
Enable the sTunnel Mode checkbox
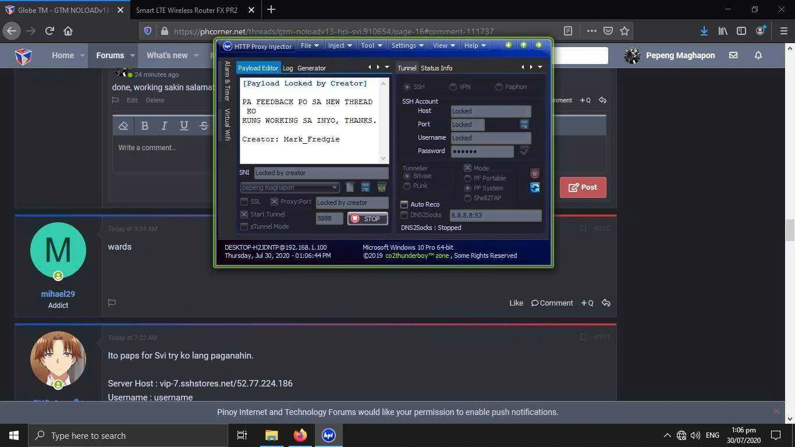244,226
